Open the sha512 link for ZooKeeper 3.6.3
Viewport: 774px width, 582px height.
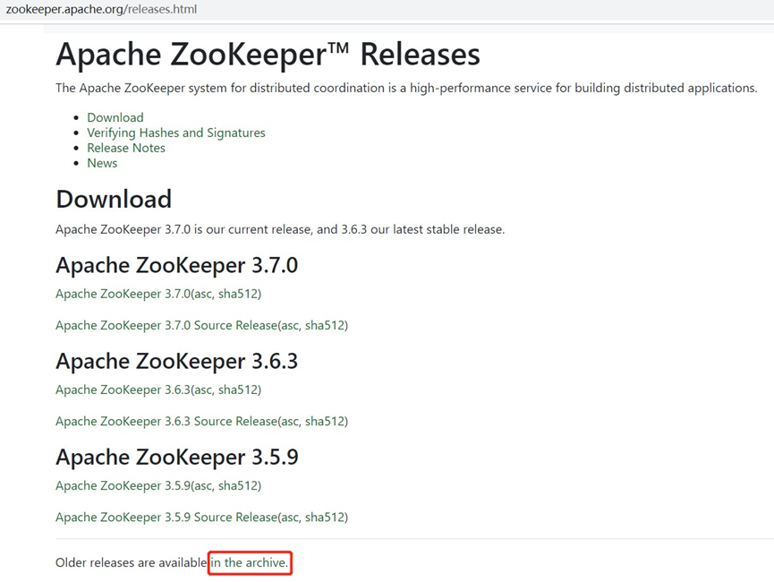238,389
